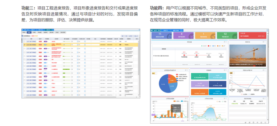Refresh the pie chart panel
This screenshot has height=126, width=277.
186,70
